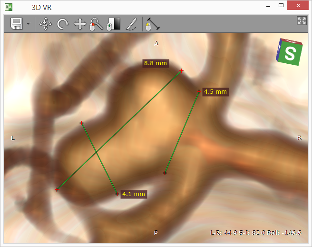This screenshot has width=312, height=247.
Task: Click the RA application icon in title bar
Action: (9, 7)
